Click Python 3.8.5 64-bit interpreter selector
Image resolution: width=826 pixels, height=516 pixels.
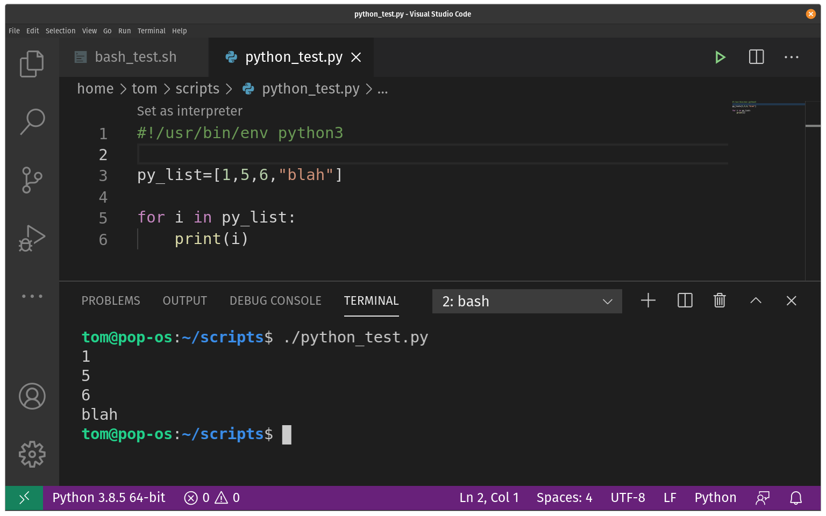109,498
